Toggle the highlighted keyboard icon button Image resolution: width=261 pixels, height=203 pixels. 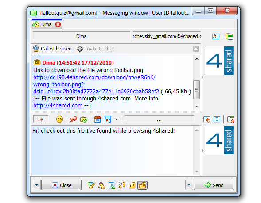(142, 185)
